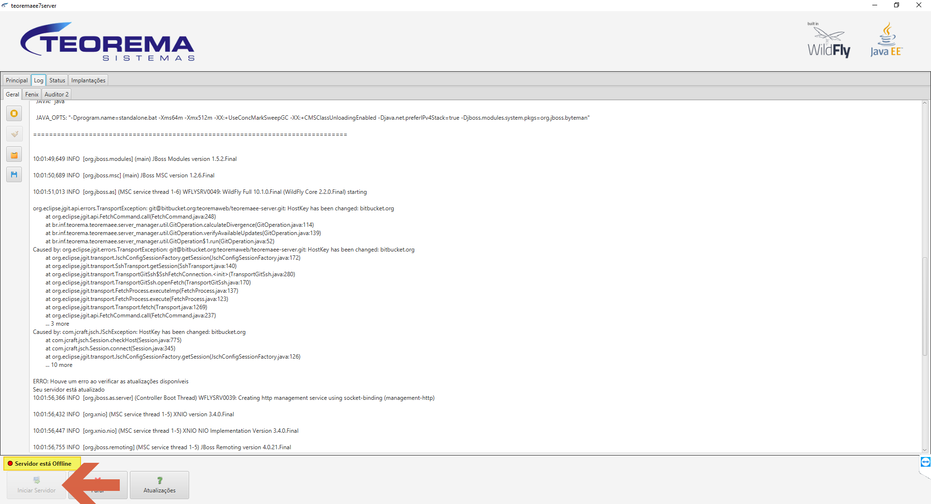Click the Session.checkHost stack trace line

113,340
